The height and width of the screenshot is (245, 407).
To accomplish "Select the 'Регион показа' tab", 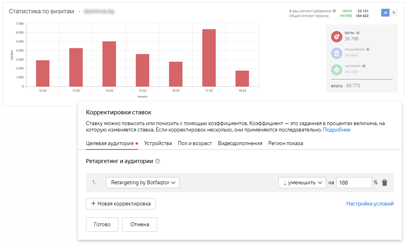I will (x=285, y=143).
